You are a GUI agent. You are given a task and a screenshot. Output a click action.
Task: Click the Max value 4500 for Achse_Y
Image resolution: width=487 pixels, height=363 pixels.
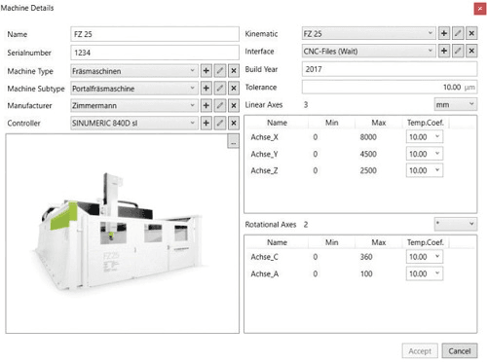coord(368,154)
